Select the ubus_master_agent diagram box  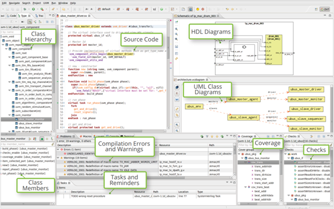(243, 100)
